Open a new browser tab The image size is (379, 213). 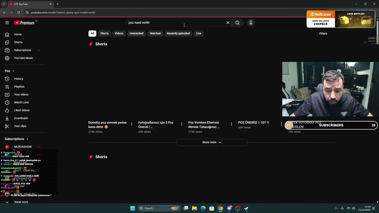57,4
